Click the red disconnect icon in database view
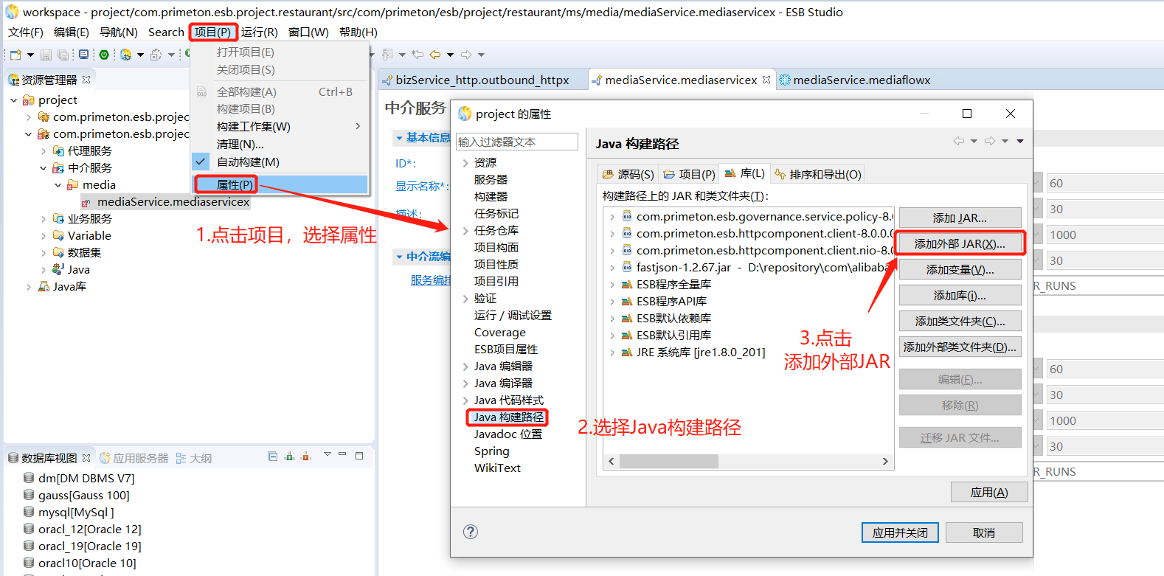Image resolution: width=1164 pixels, height=576 pixels. pos(306,457)
